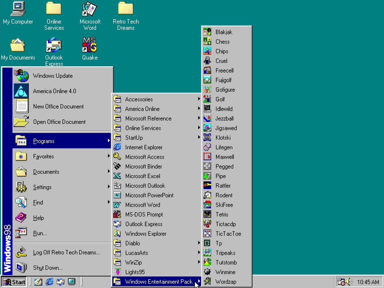384x288 pixels.
Task: Launch Microsoft Excel from the Programs menu
Action: pos(142,176)
